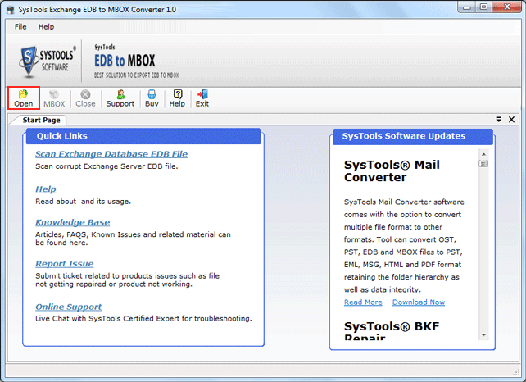Click the updates panel scroll-down arrow

483,335
